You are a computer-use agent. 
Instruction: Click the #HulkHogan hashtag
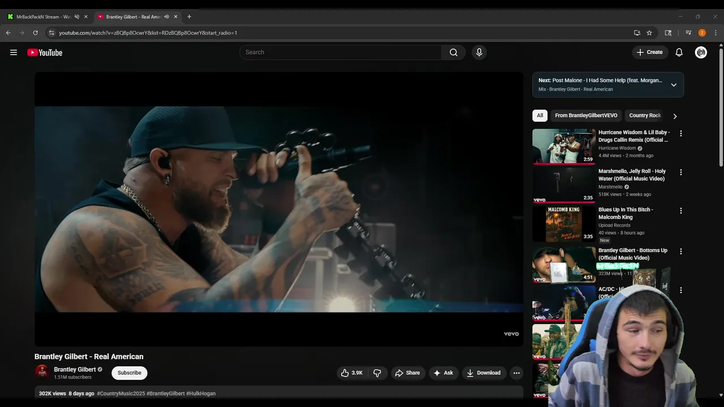(x=201, y=393)
